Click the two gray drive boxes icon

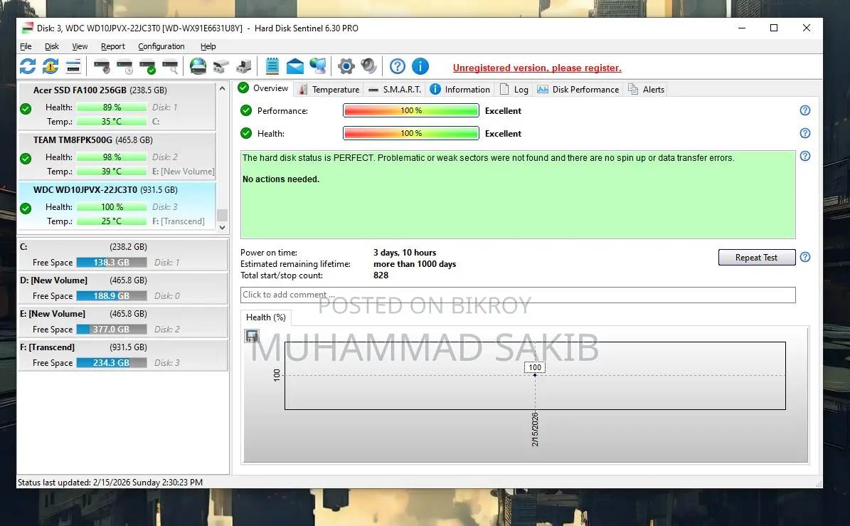coord(221,67)
